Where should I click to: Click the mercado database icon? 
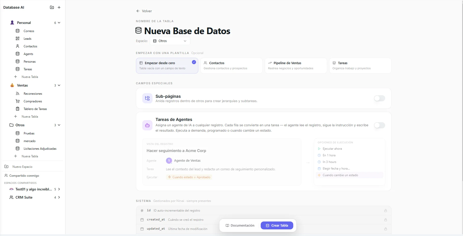point(18,141)
